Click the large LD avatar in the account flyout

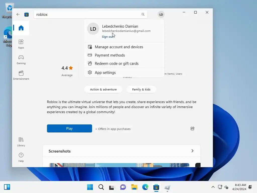tap(93, 29)
